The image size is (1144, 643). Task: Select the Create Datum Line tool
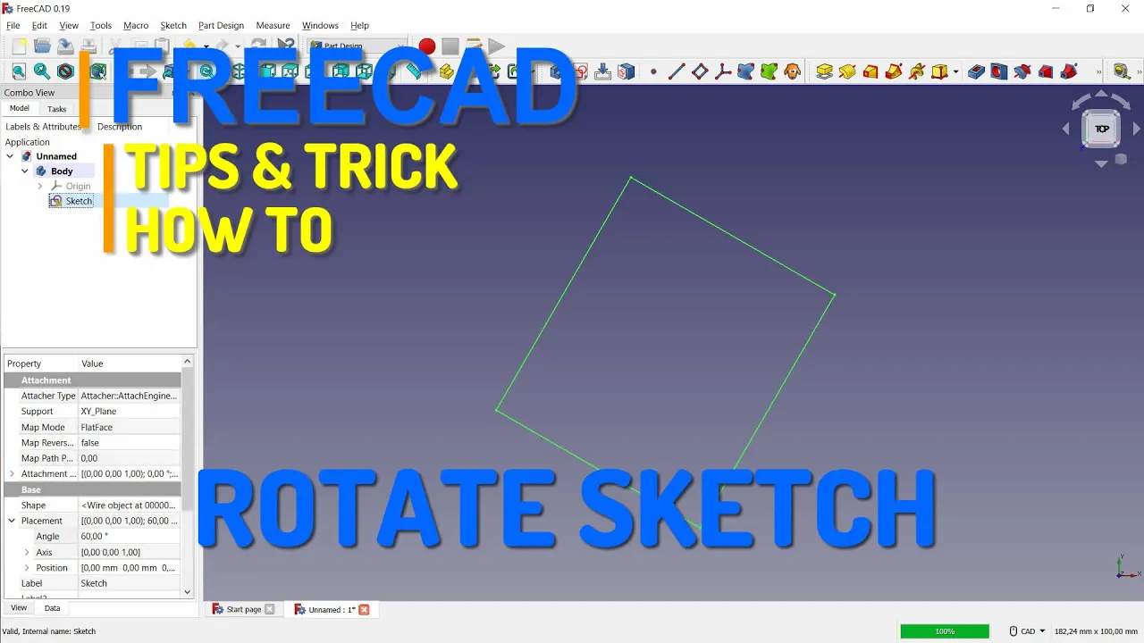click(677, 71)
